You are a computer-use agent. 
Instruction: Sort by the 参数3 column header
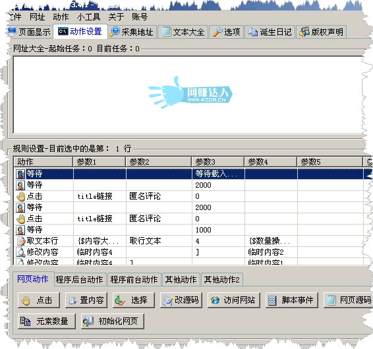[x=218, y=162]
